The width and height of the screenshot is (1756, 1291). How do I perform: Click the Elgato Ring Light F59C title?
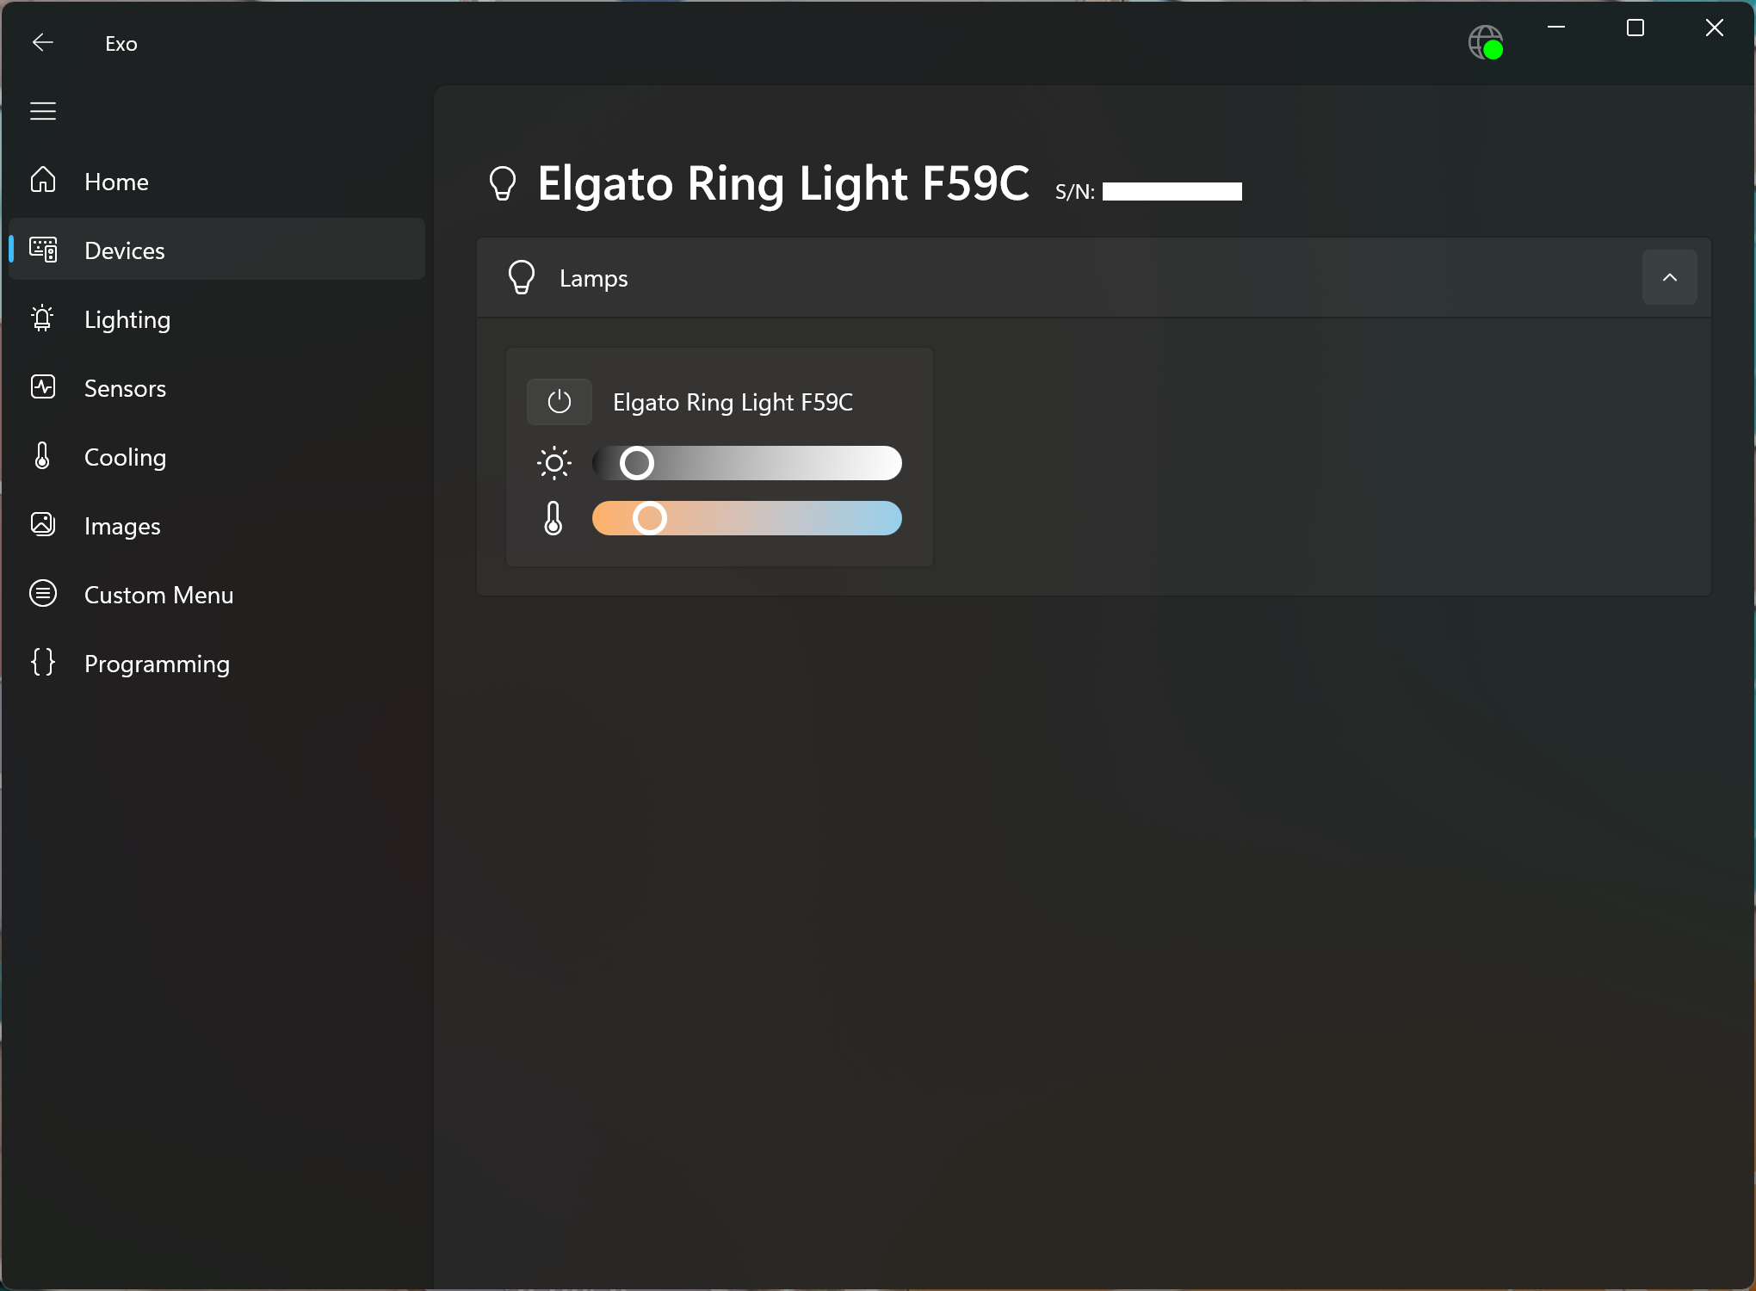coord(782,183)
